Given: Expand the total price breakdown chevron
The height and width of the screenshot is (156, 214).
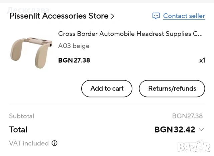Looking at the screenshot, I should 201,130.
